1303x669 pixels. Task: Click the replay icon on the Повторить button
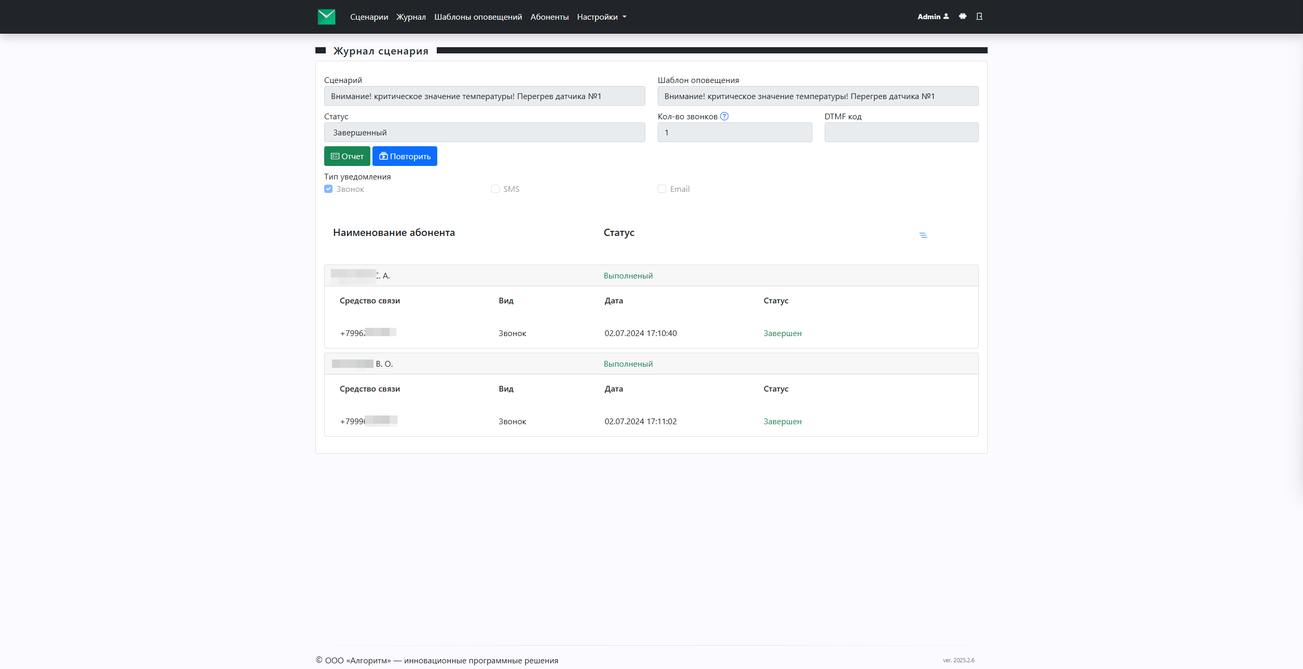click(x=383, y=156)
